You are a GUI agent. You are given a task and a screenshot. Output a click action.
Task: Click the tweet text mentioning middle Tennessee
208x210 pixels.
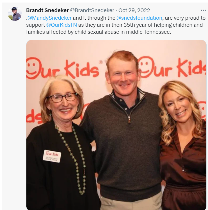[99, 32]
